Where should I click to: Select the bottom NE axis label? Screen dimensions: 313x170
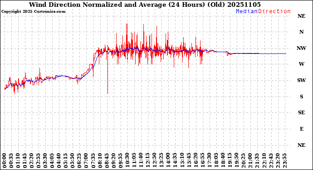[x=301, y=145]
